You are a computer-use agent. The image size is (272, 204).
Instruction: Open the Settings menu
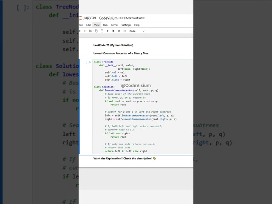[x=126, y=25]
